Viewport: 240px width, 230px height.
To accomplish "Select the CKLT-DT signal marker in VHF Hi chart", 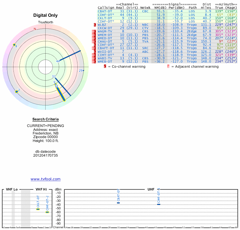I will tap(38, 209).
